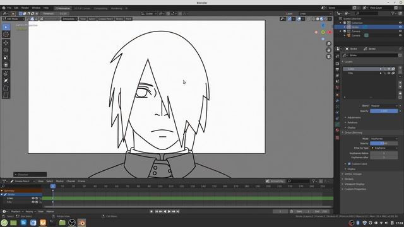Click the viewport pan hand icon

pyautogui.click(x=328, y=50)
